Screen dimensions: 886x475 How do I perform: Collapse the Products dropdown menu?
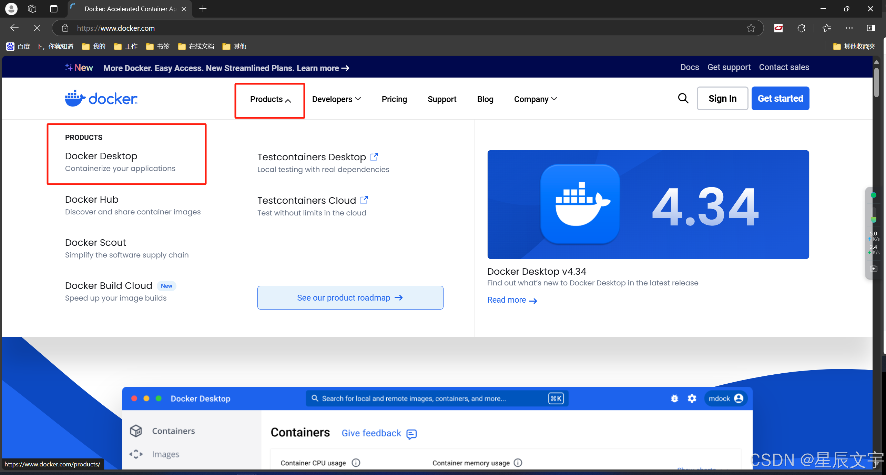pyautogui.click(x=270, y=100)
